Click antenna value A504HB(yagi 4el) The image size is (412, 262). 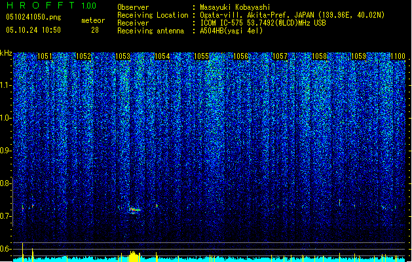pos(231,31)
